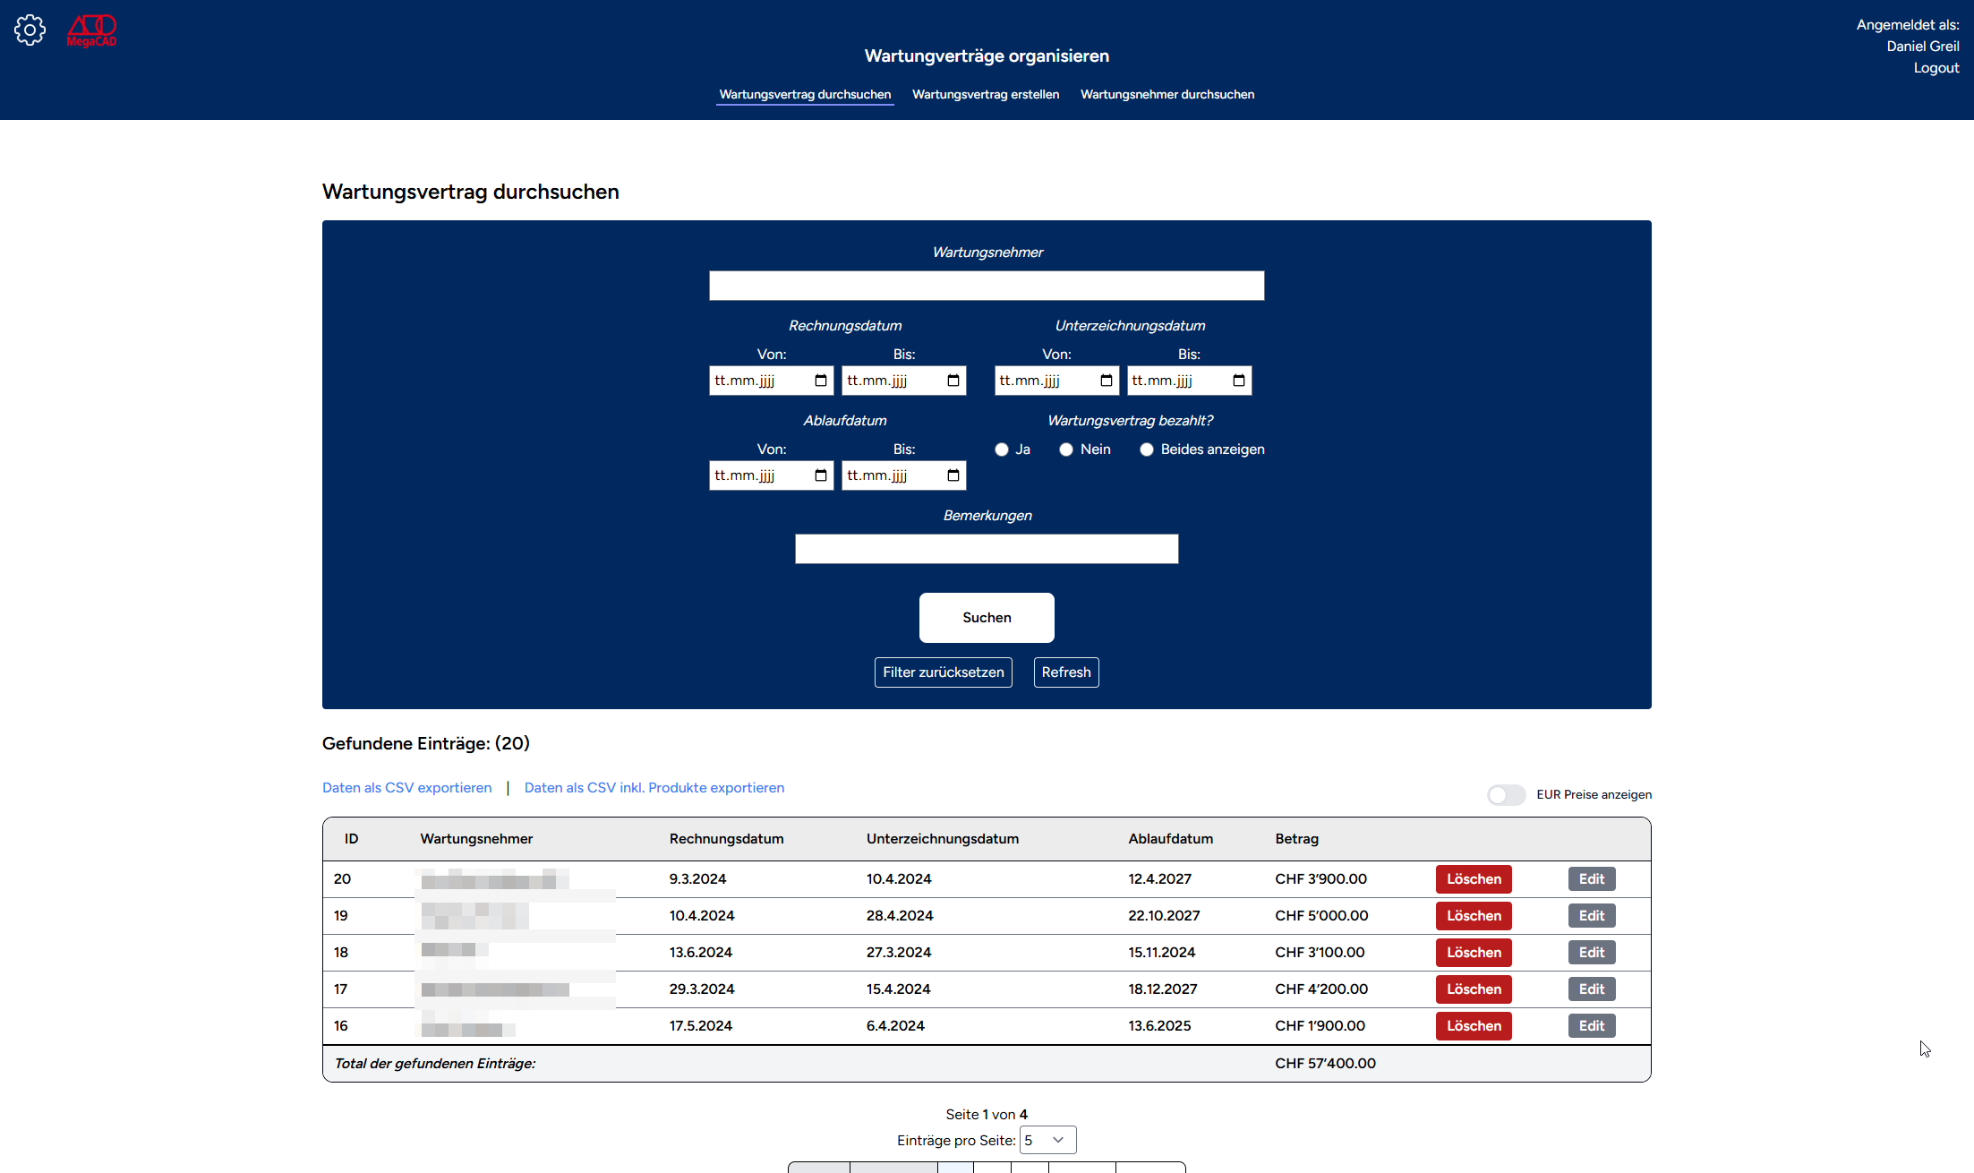Select Beides anzeigen radio option

1147,450
